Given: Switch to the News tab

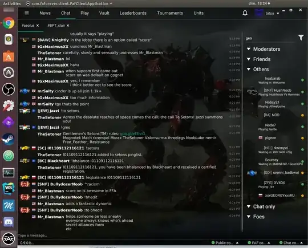Looking at the screenshot, I should coord(45,13).
